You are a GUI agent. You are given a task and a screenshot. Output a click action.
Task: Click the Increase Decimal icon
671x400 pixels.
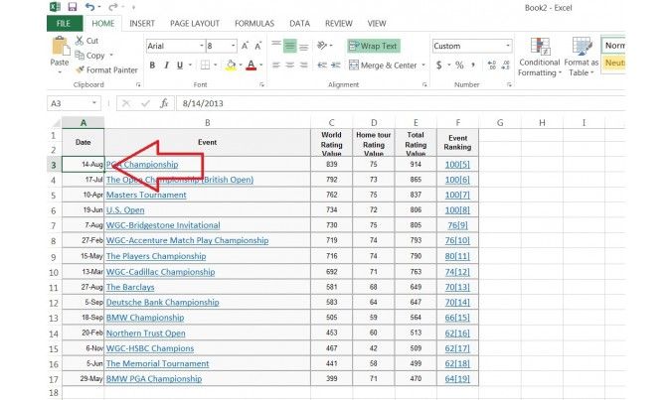492,65
